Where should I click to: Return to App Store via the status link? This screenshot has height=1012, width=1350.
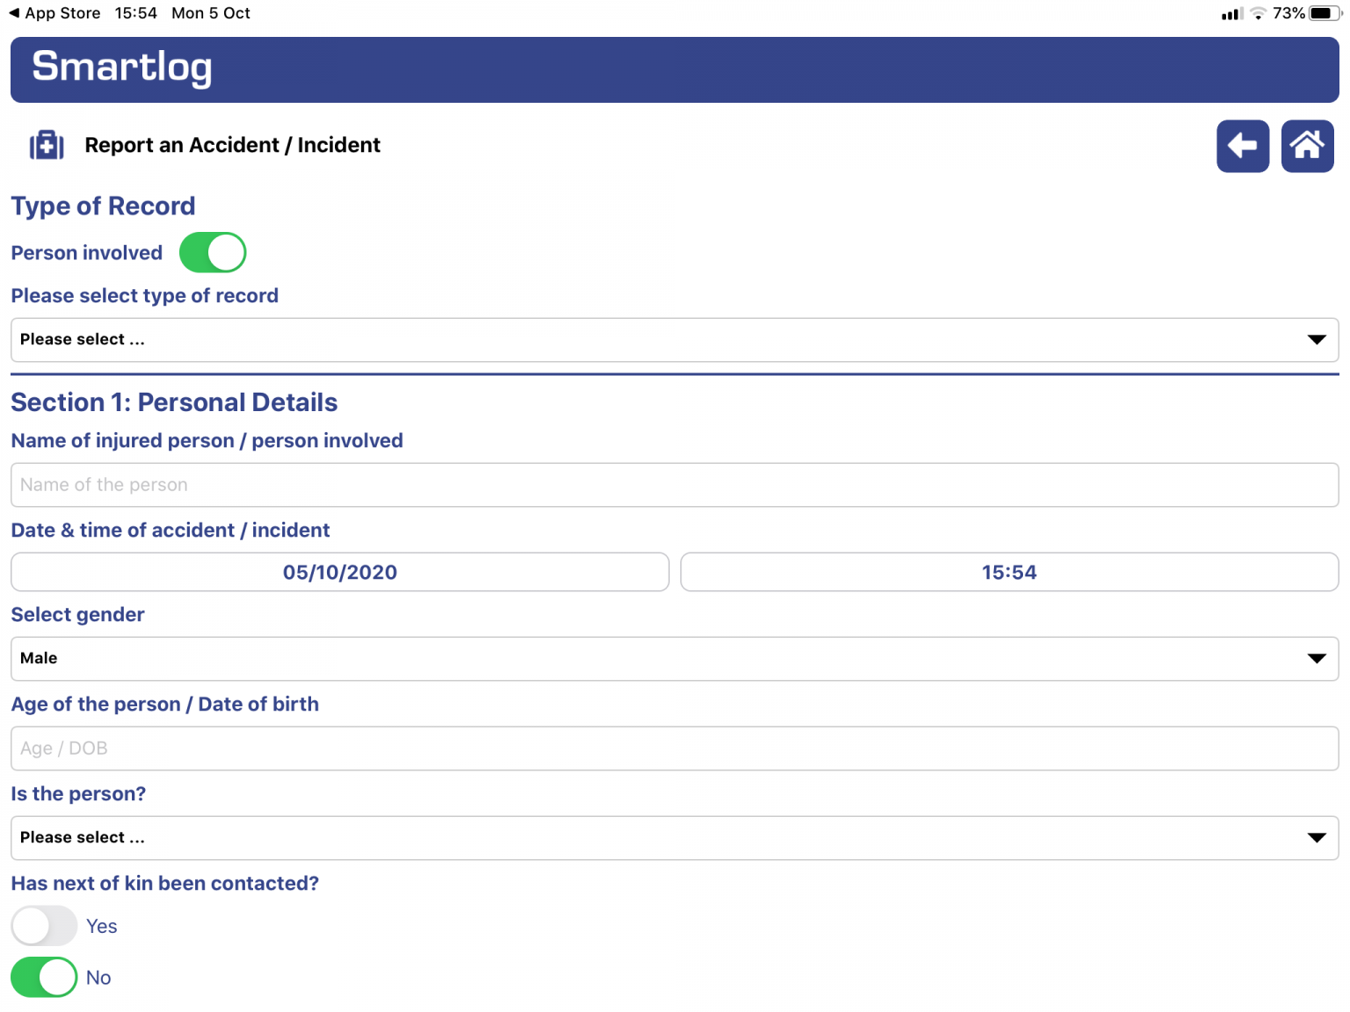(x=54, y=12)
